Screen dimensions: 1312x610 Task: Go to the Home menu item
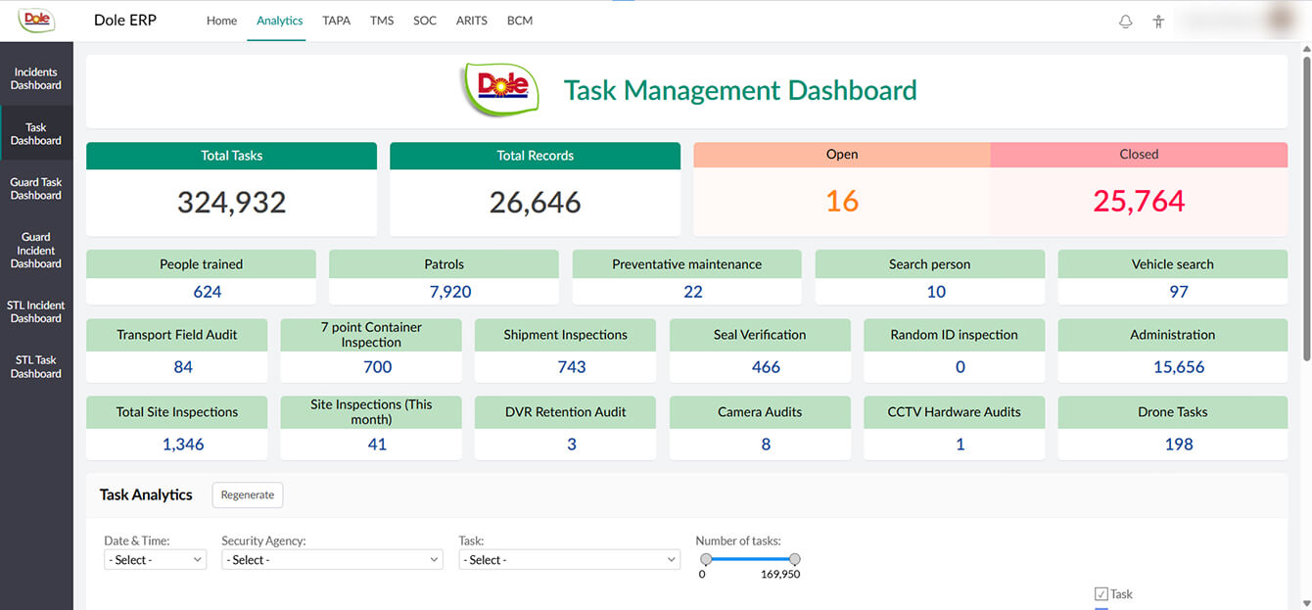(221, 21)
